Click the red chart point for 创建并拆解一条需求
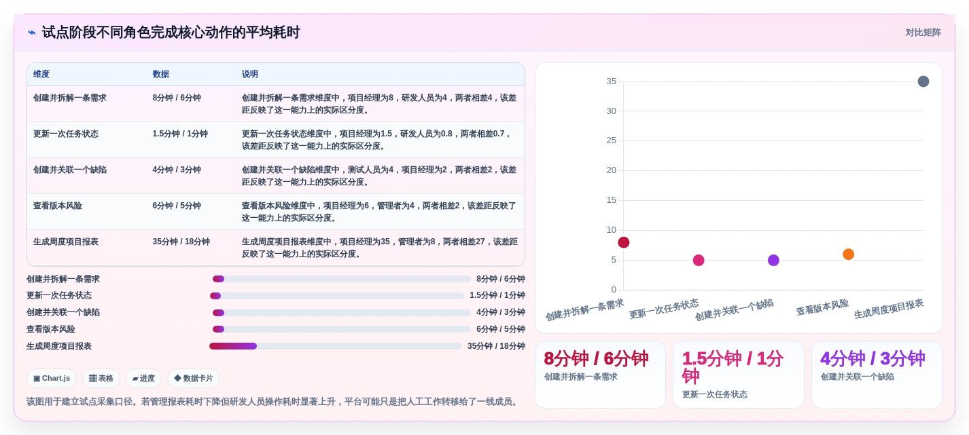 coord(624,242)
